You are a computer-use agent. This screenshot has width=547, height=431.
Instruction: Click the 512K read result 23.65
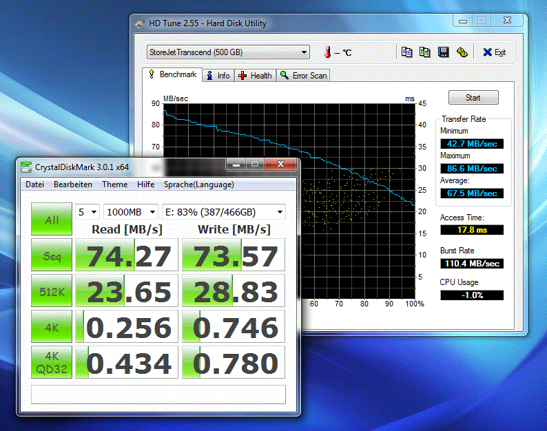click(127, 291)
